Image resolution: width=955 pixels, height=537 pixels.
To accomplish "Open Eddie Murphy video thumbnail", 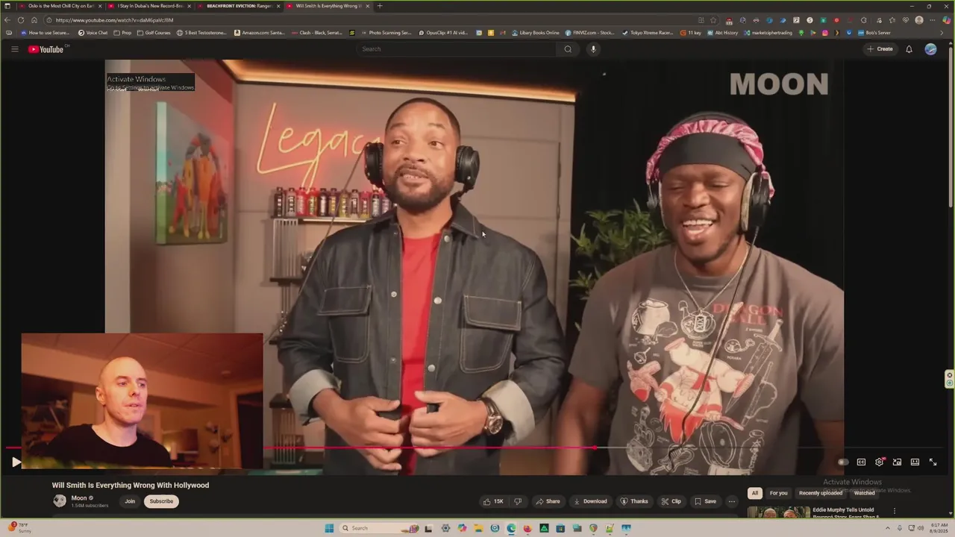I will point(778,512).
